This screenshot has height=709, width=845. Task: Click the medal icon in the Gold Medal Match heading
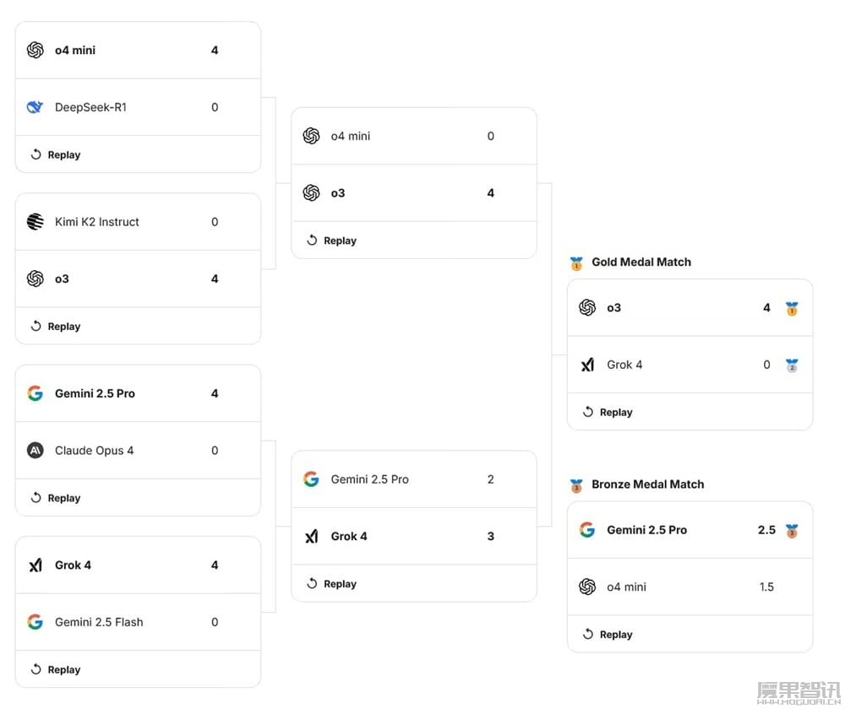pos(576,263)
